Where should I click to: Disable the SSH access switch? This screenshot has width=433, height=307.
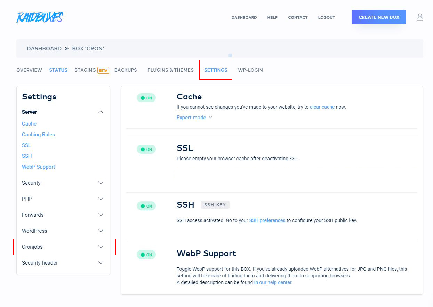pyautogui.click(x=146, y=206)
